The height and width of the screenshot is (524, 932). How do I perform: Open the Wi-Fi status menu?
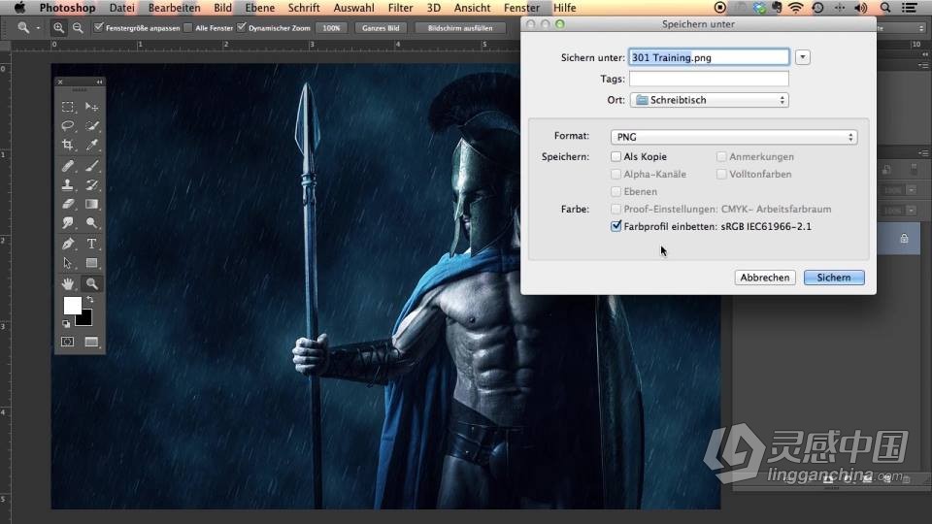tap(795, 8)
